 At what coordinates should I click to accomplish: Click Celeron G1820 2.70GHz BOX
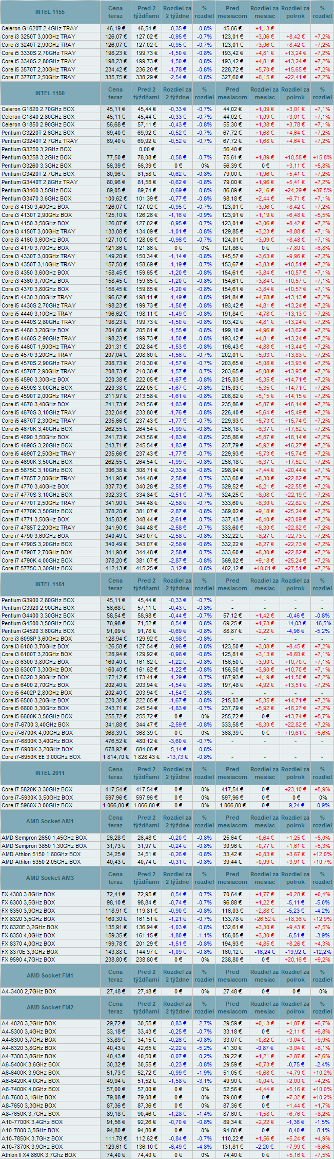(x=38, y=109)
